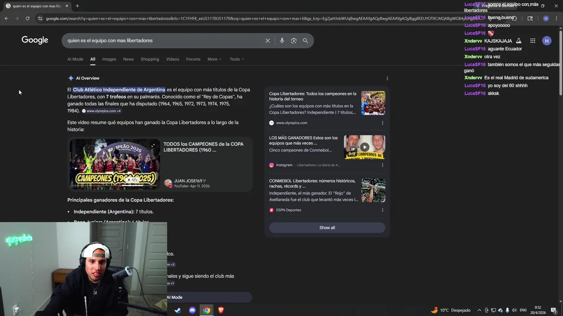Click the ESPN Deportes source label
The width and height of the screenshot is (563, 316).
click(289, 210)
